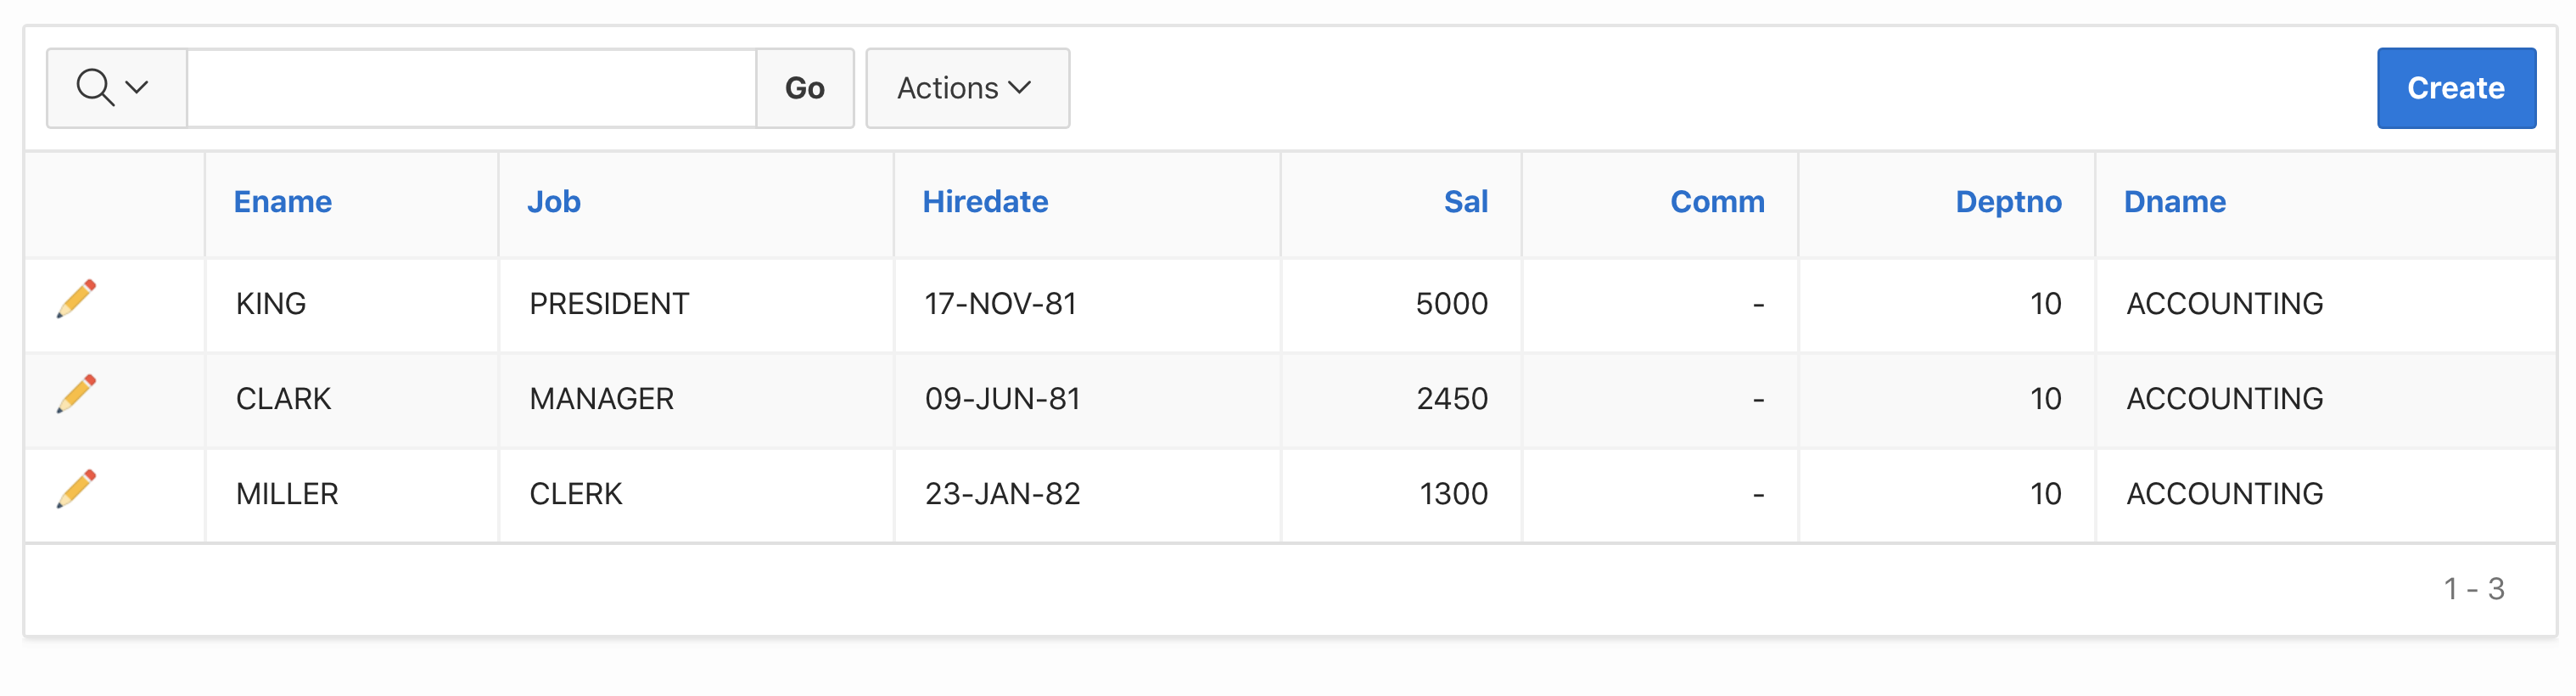
Task: Open the Hiredate column header menu
Action: coord(985,202)
